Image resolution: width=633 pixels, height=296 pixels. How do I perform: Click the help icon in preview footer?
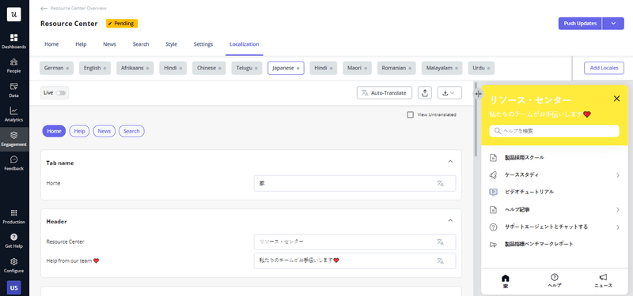pos(555,277)
